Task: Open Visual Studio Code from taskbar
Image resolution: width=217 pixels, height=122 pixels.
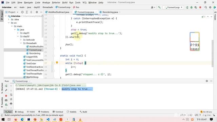Action: tap(48, 119)
